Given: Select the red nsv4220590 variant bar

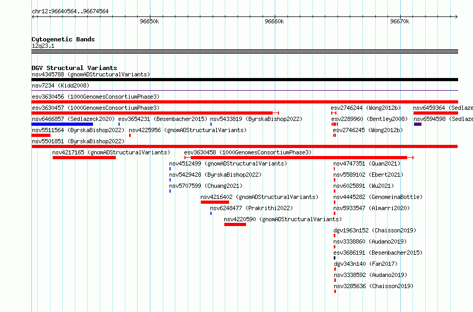Looking at the screenshot, I should pyautogui.click(x=235, y=224).
